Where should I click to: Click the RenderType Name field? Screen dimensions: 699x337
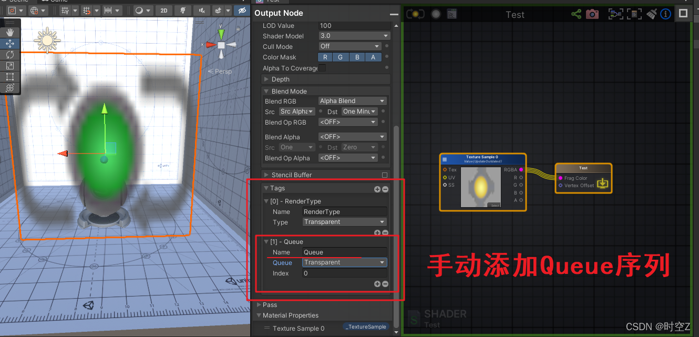coord(345,212)
